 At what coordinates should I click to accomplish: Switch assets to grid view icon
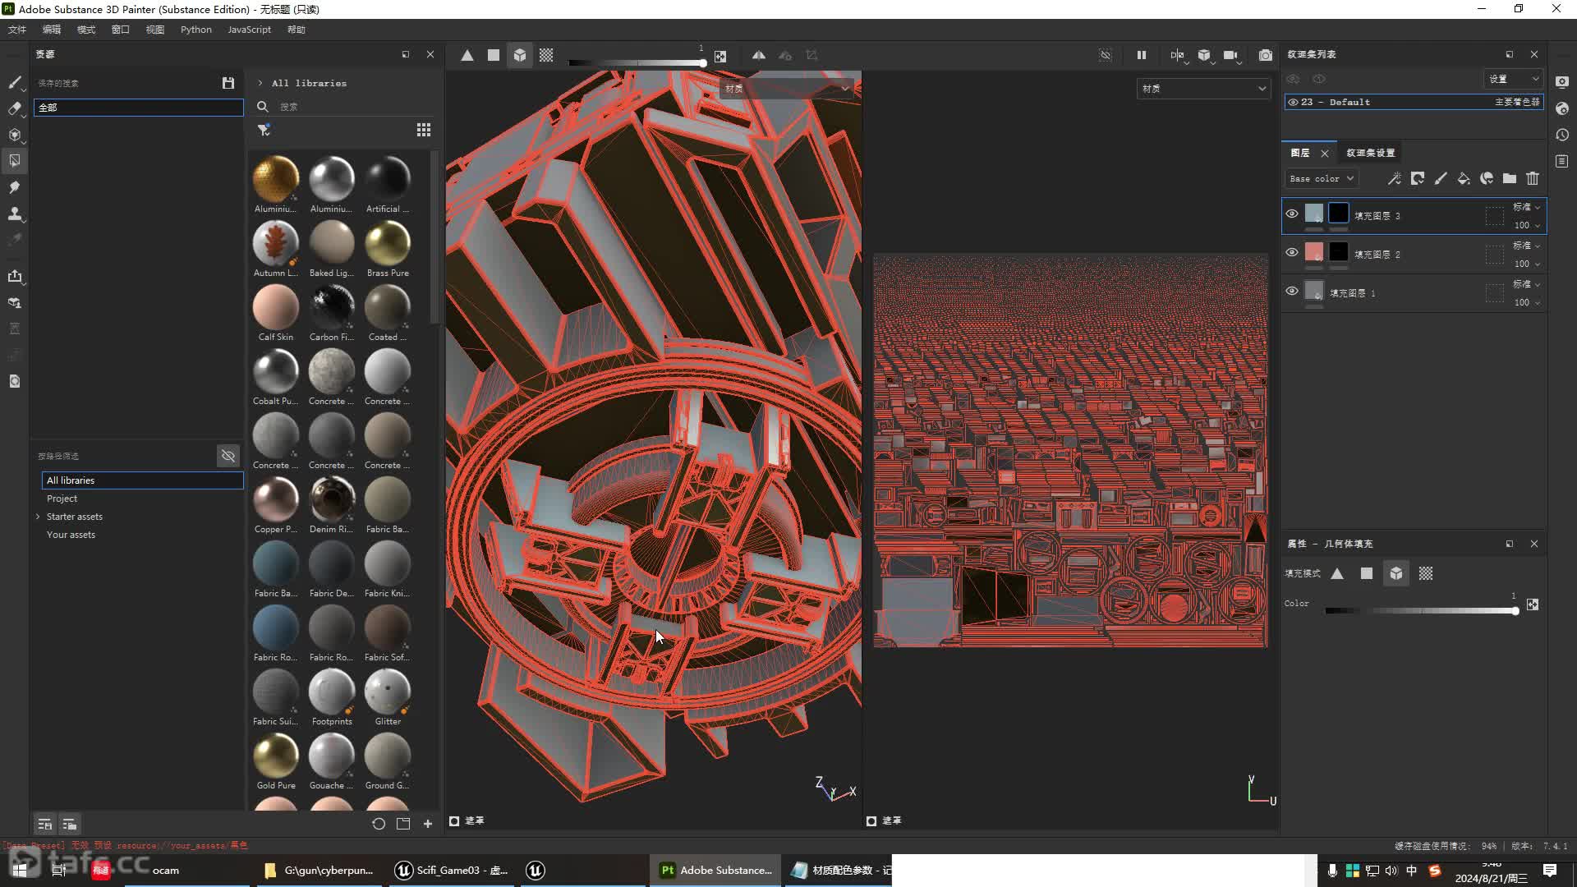click(x=424, y=130)
